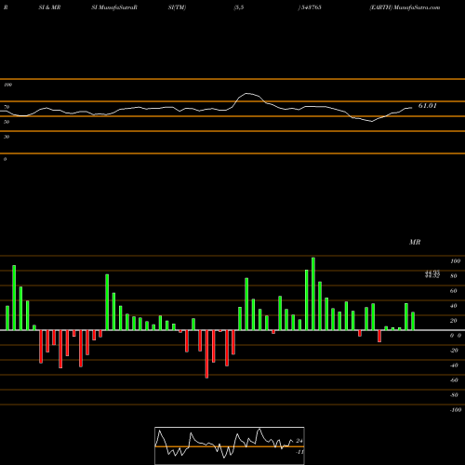This screenshot has height=465, width=465.
Task: Click the 'SI & MR' header text
Action: (49, 7)
